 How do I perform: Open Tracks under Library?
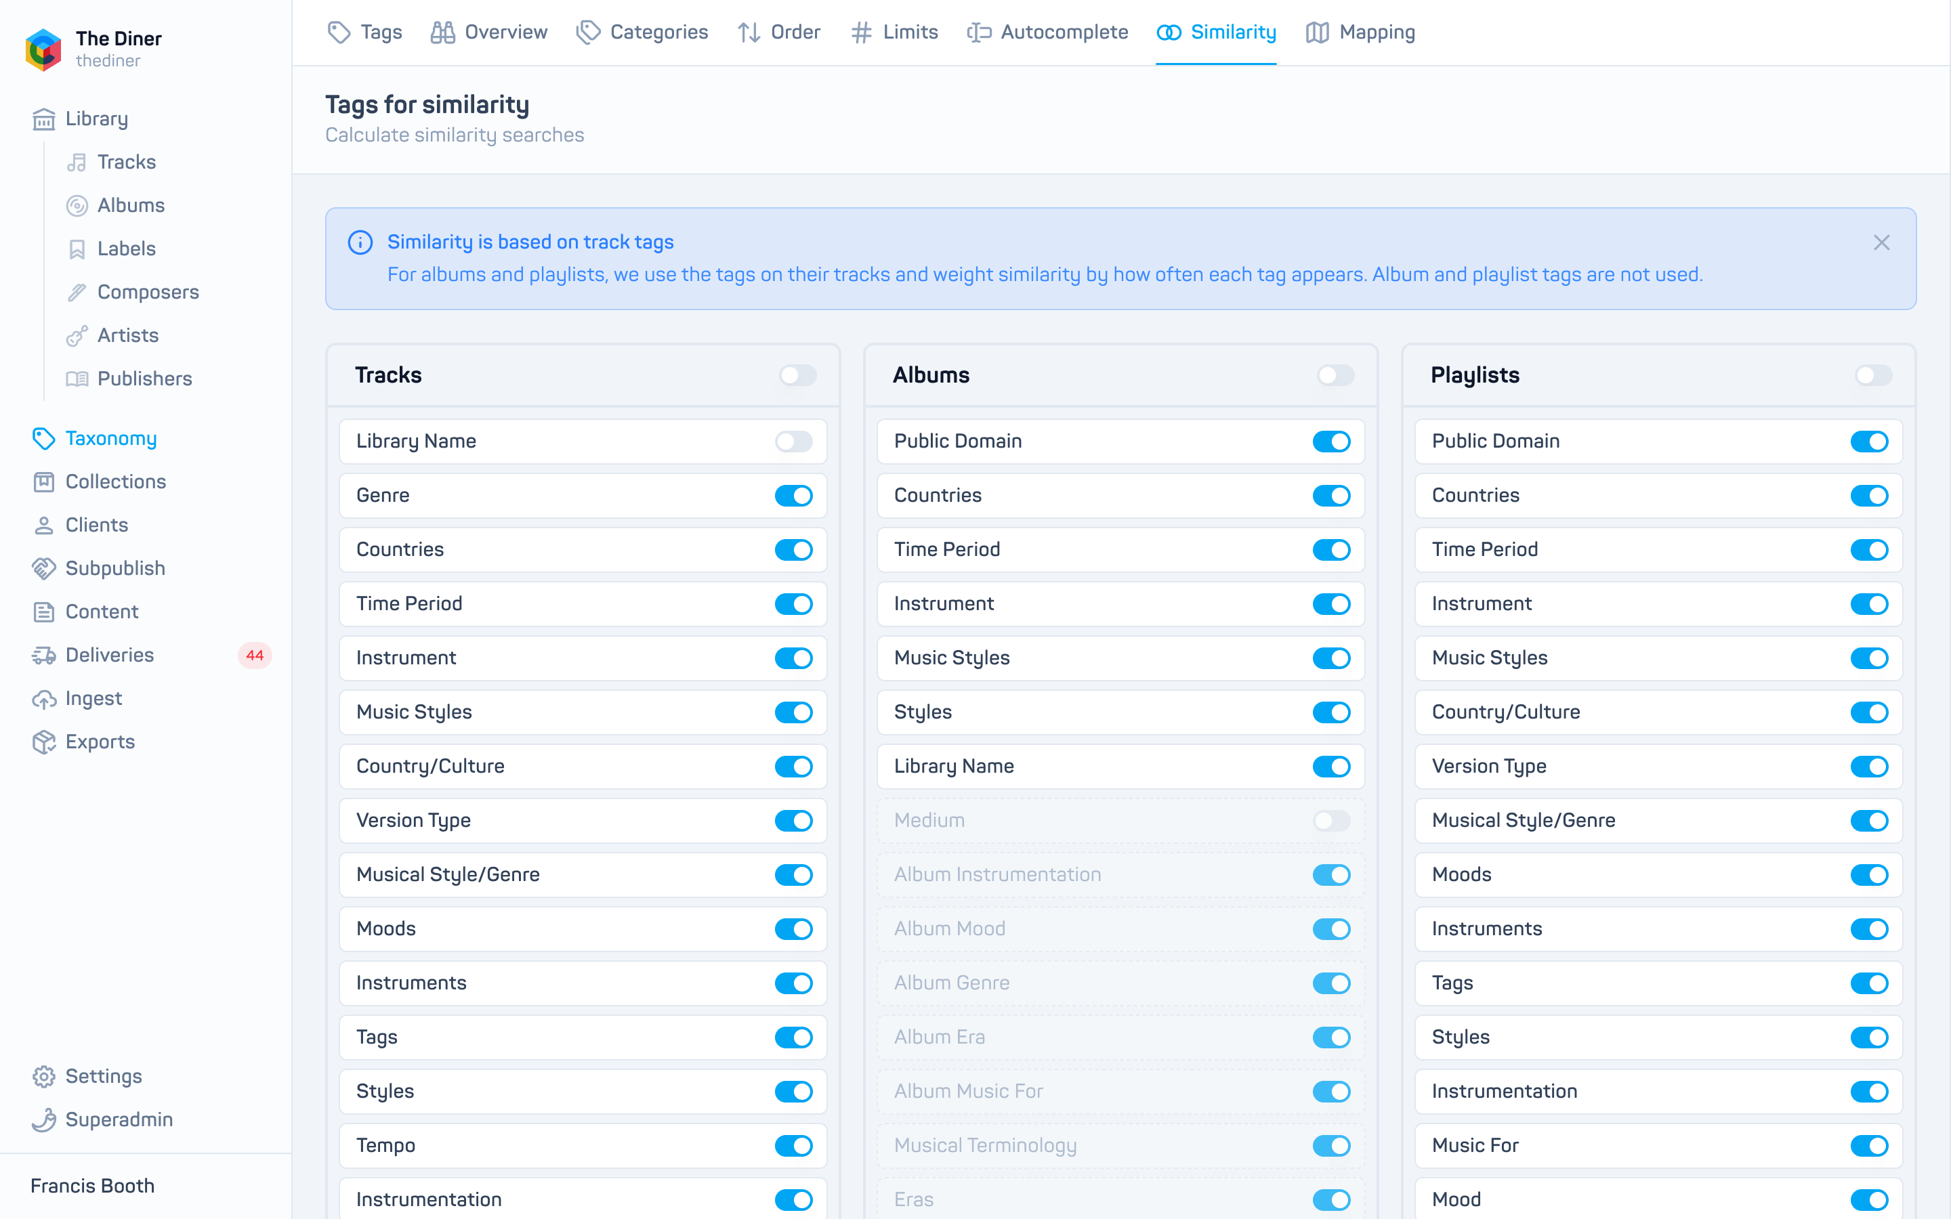[x=127, y=162]
